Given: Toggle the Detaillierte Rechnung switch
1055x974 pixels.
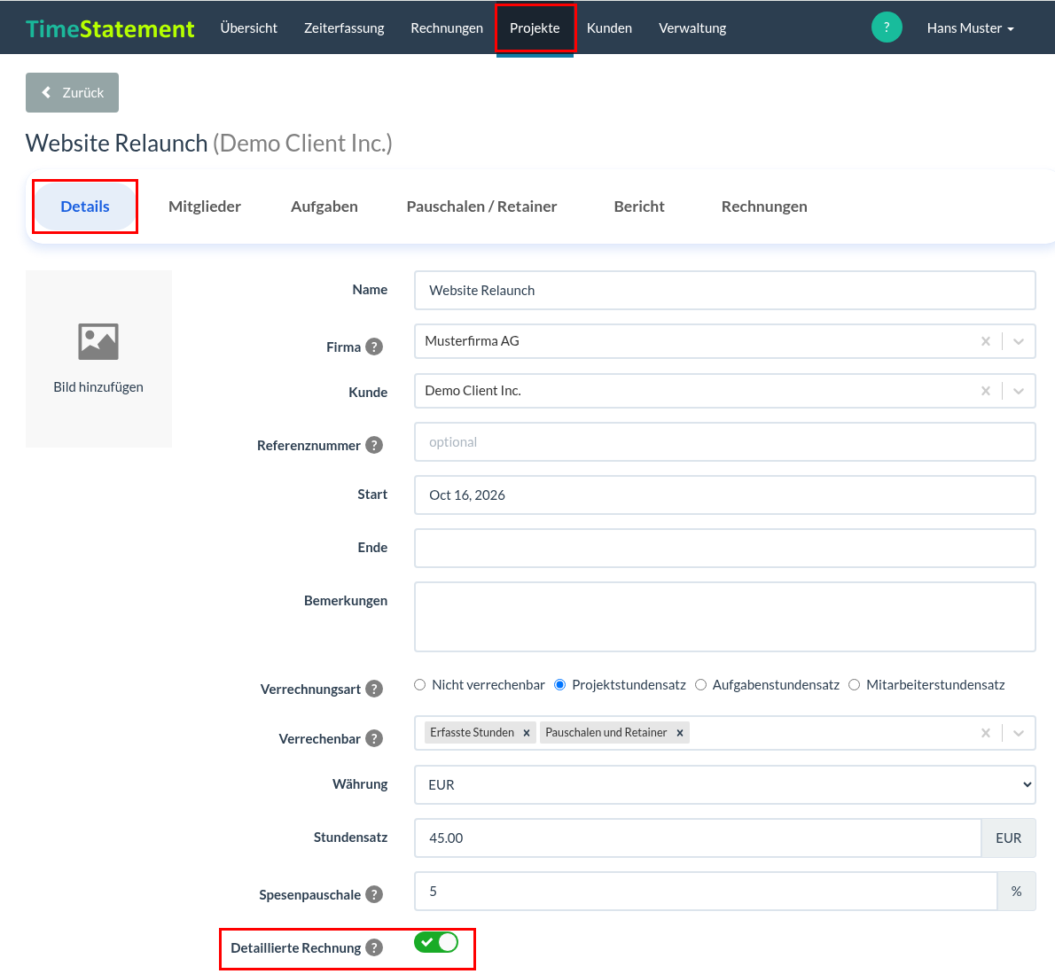Looking at the screenshot, I should point(436,942).
